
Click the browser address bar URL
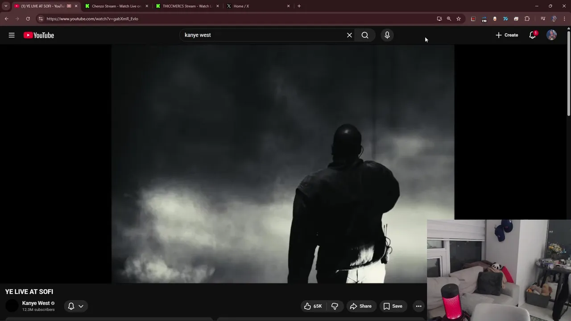[x=92, y=19]
